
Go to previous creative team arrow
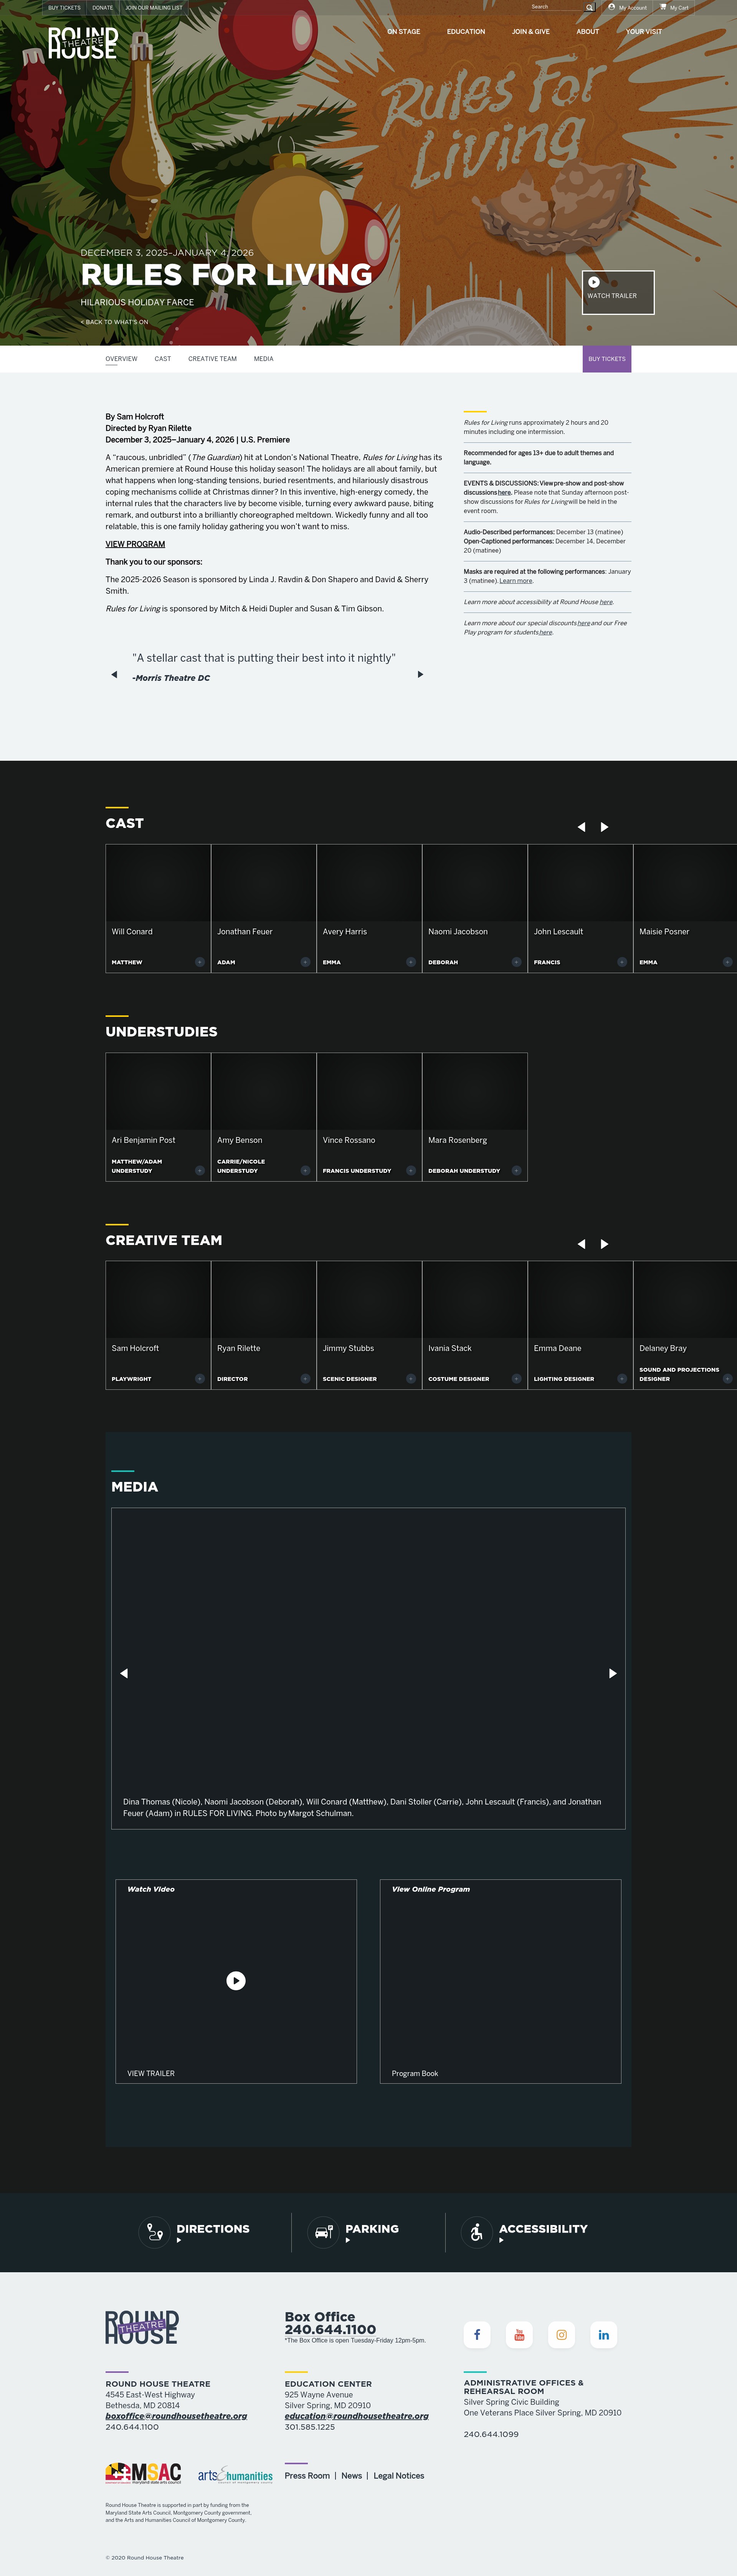(581, 1244)
